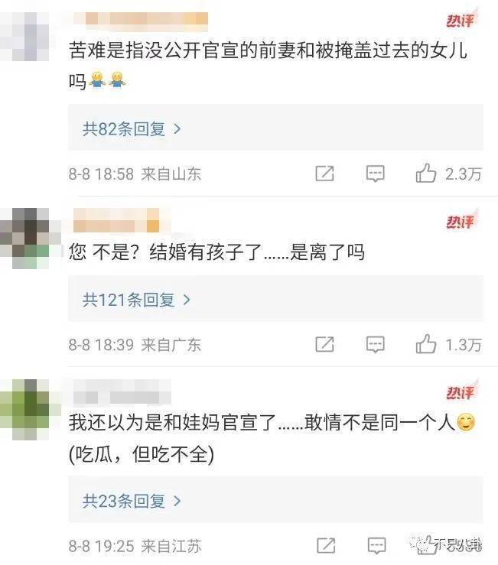Like the comment with 2.3万 likes
The width and height of the screenshot is (498, 565).
pyautogui.click(x=426, y=173)
